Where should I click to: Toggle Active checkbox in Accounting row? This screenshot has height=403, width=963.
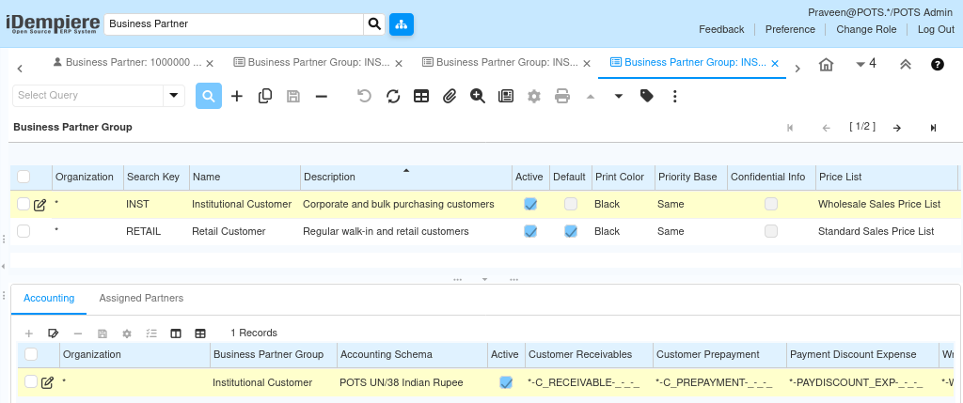point(506,382)
